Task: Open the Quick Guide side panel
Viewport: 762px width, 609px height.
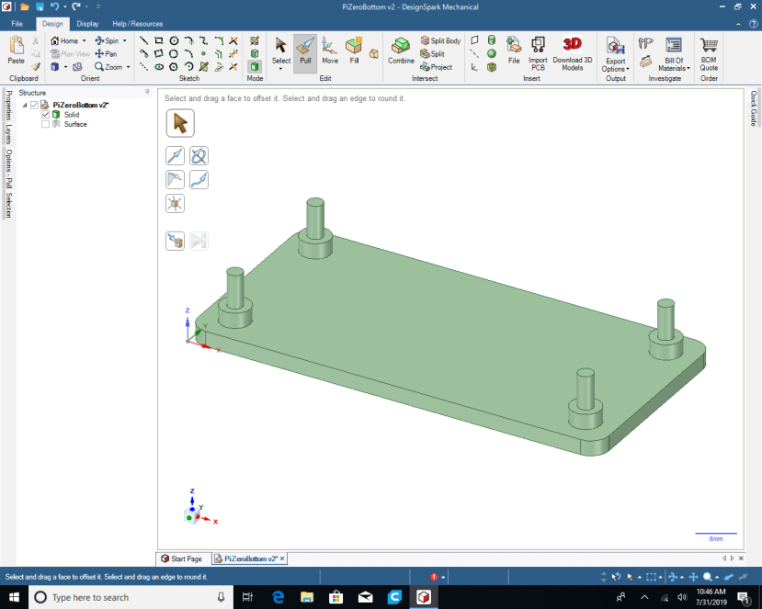Action: 753,107
